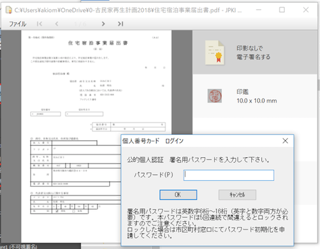Maximize the JPKI PDF window
The height and width of the screenshot is (249, 320).
pyautogui.click(x=282, y=10)
